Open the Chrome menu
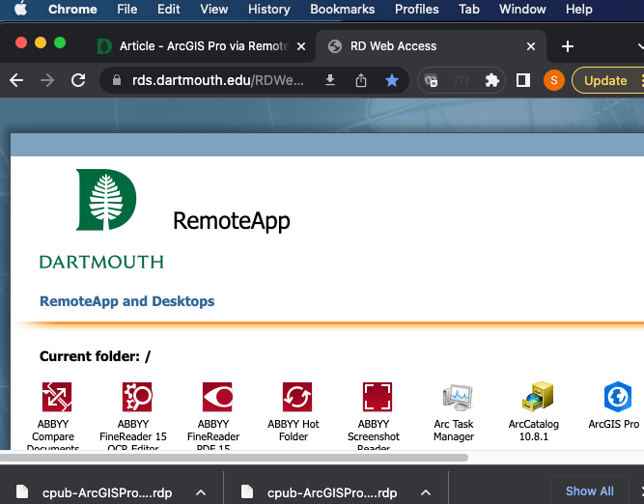 pos(72,9)
